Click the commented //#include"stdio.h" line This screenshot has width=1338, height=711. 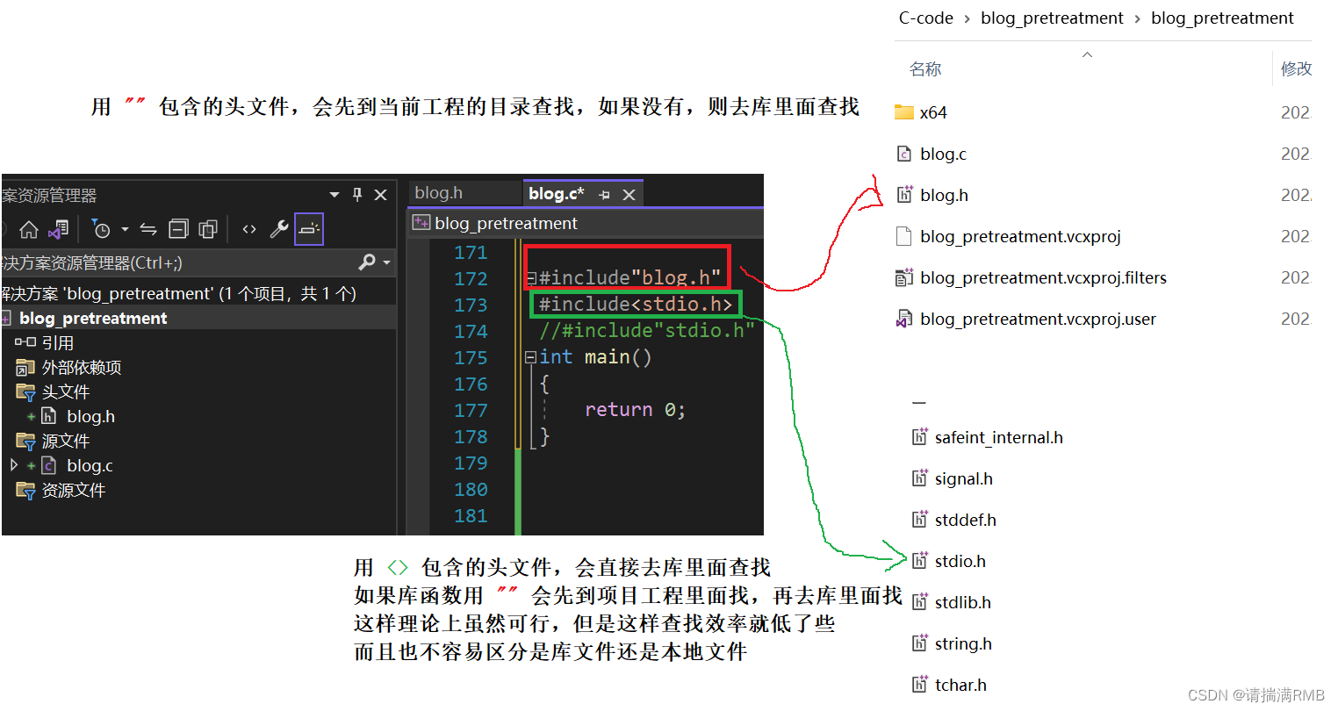(x=648, y=331)
